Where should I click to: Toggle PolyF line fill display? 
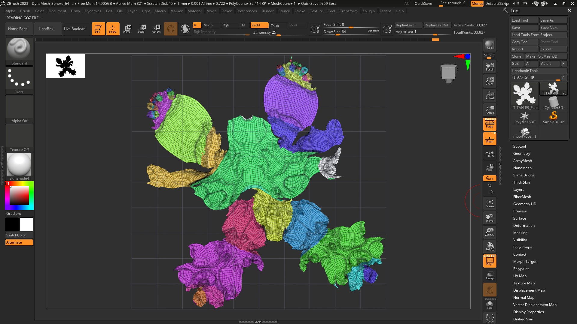[x=490, y=261]
